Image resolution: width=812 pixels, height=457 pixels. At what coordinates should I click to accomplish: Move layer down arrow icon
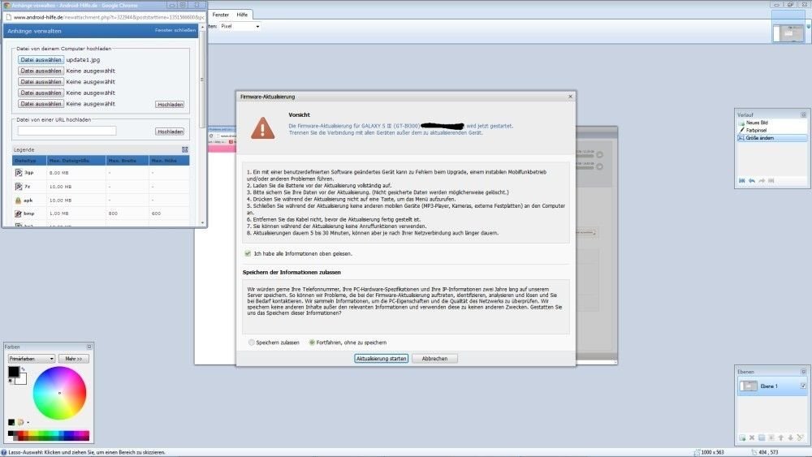coord(791,438)
